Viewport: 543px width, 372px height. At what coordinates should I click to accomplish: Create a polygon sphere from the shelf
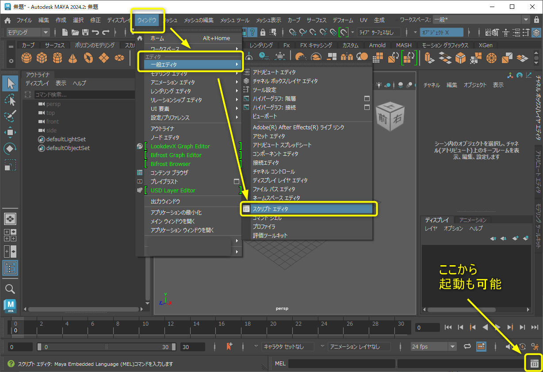27,58
